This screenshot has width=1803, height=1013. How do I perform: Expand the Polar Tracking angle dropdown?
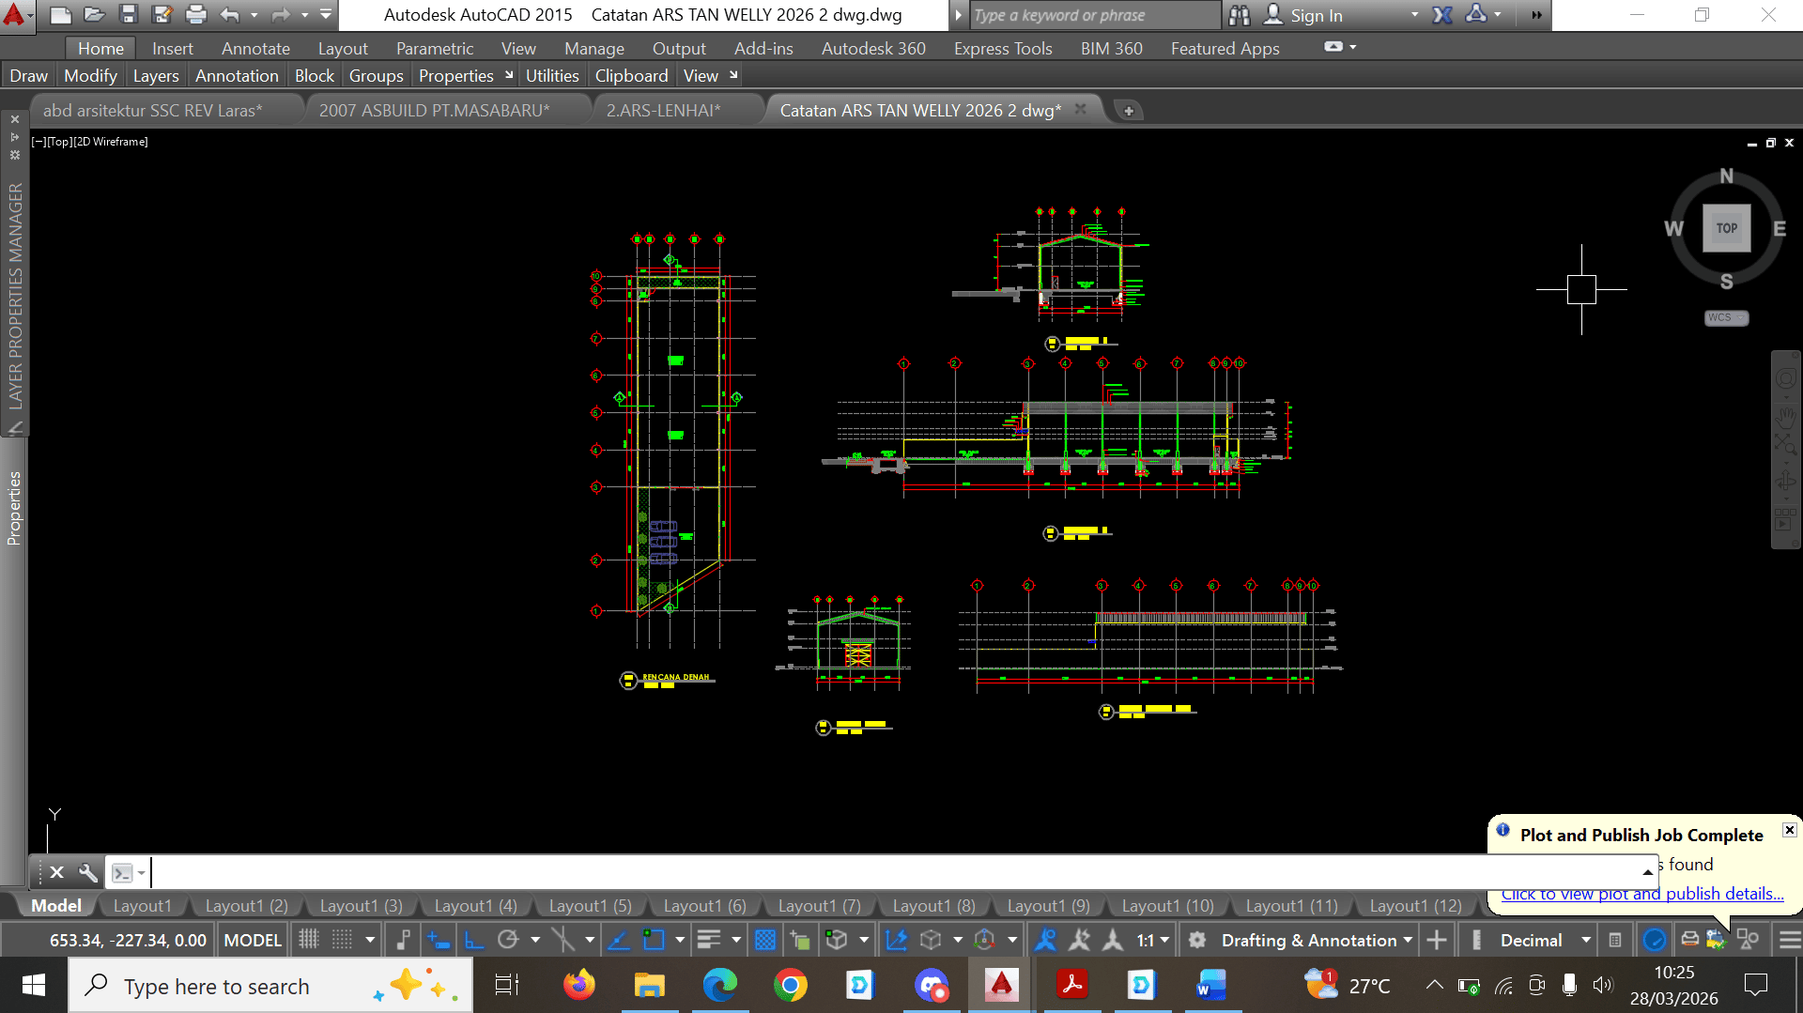click(x=535, y=940)
